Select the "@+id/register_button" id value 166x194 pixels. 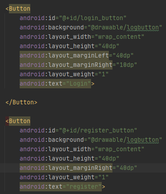(98, 131)
